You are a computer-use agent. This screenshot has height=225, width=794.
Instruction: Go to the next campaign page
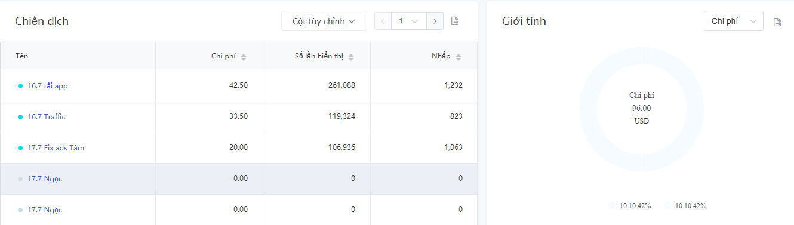(435, 21)
